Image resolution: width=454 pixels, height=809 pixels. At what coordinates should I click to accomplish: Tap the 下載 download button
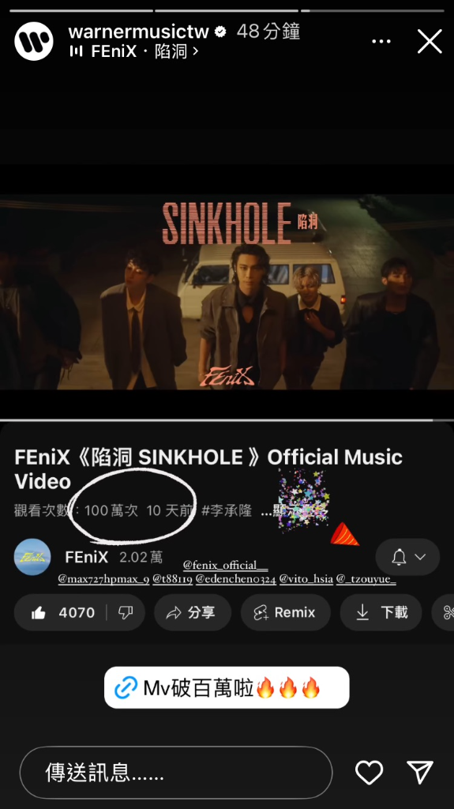click(x=381, y=612)
